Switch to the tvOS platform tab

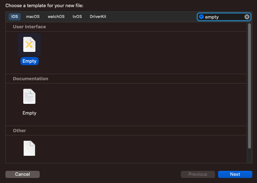(x=77, y=17)
